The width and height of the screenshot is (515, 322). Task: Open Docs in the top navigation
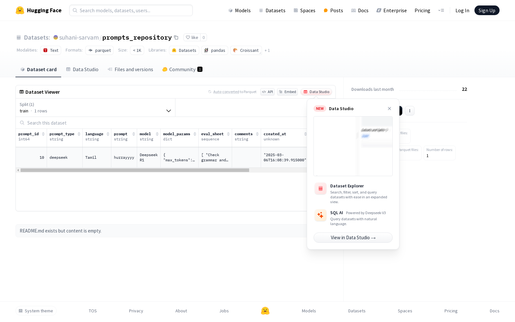coord(360,10)
